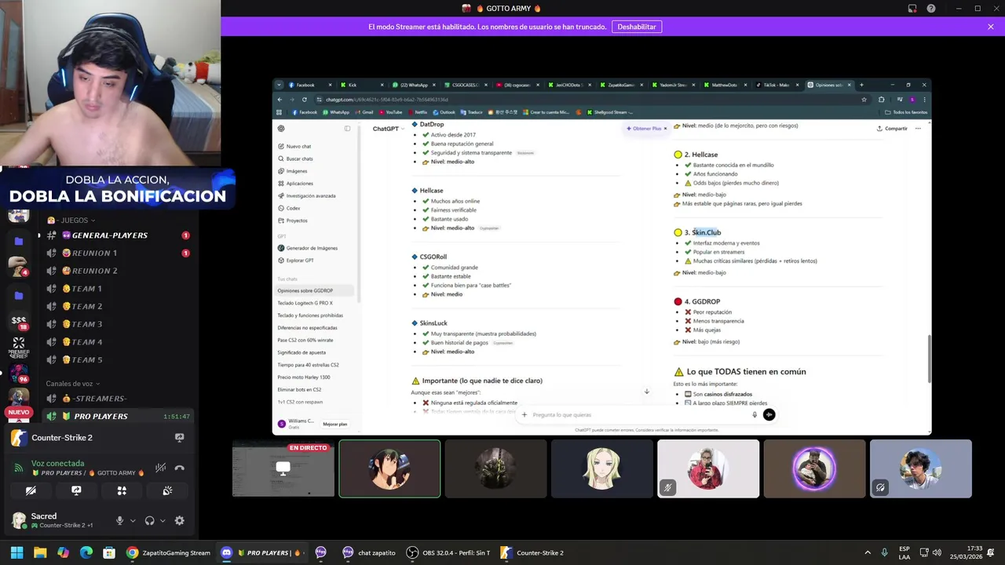The width and height of the screenshot is (1005, 565).
Task: Click Compartir in the streamed ChatGPT page
Action: tap(892, 129)
